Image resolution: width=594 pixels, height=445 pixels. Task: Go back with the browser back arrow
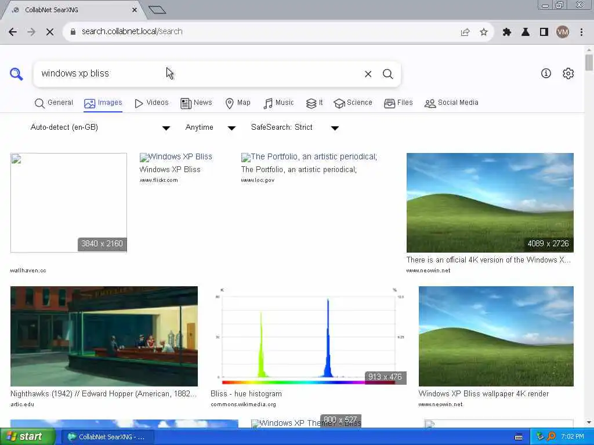[x=13, y=32]
